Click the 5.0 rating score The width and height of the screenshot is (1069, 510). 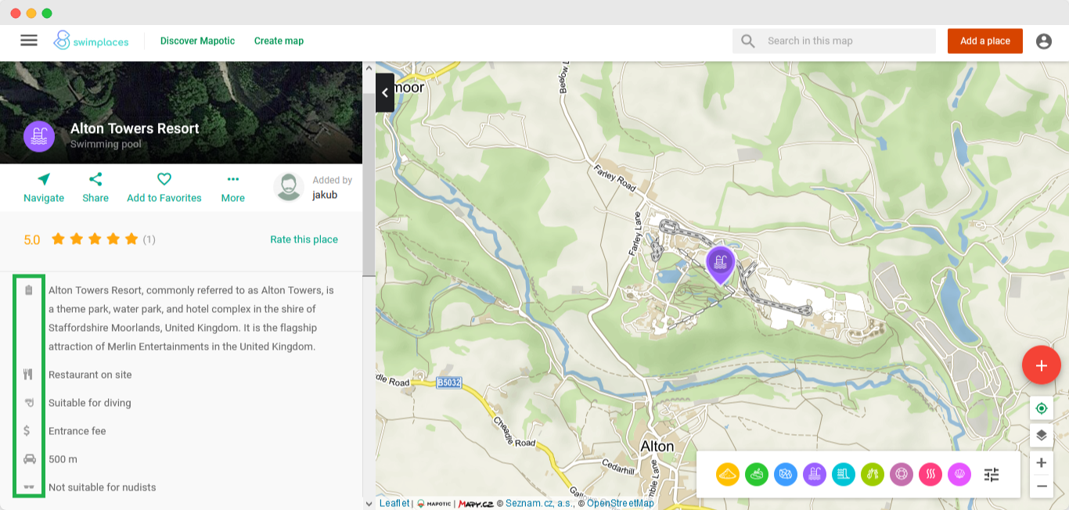click(x=31, y=240)
